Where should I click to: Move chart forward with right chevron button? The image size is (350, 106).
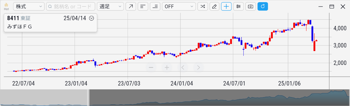198,67
